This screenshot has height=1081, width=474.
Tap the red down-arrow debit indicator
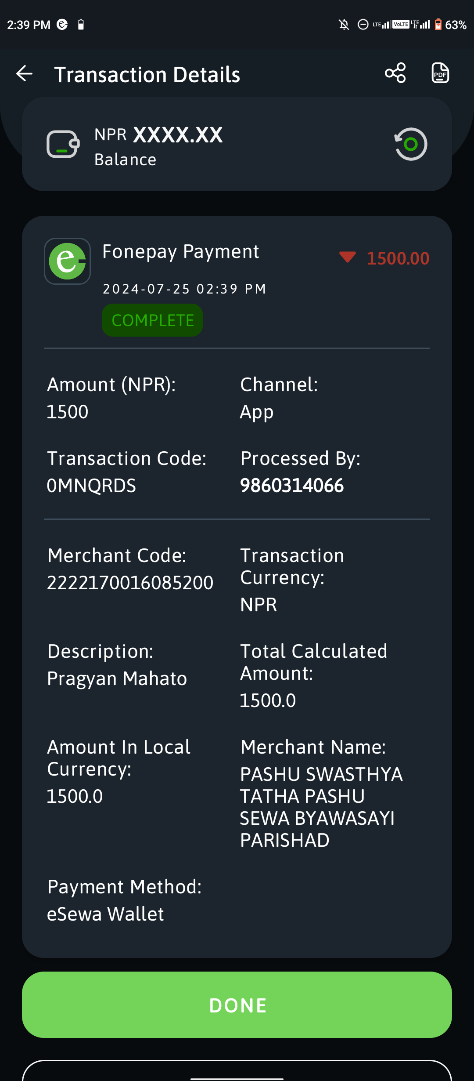(347, 257)
